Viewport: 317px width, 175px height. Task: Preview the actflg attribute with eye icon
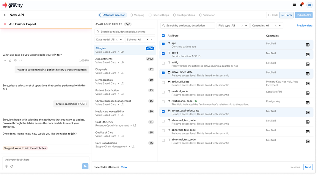click(x=308, y=64)
